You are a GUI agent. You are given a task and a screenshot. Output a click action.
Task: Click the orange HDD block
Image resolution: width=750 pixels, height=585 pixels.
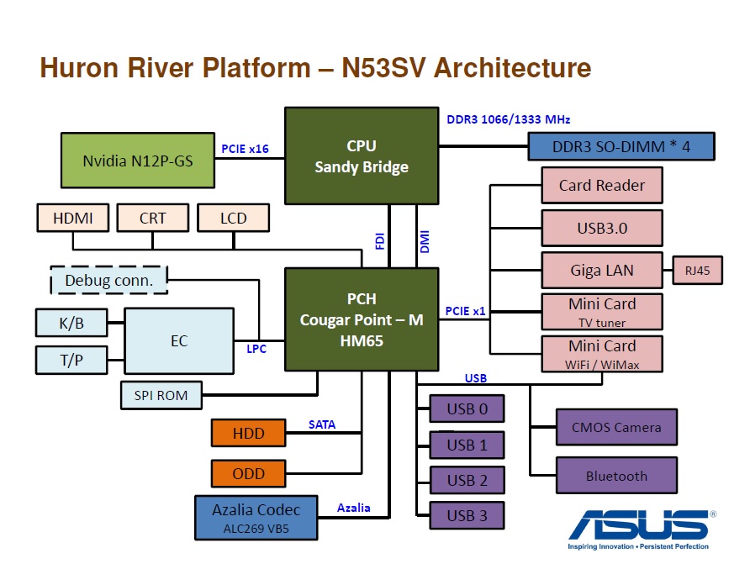point(249,433)
